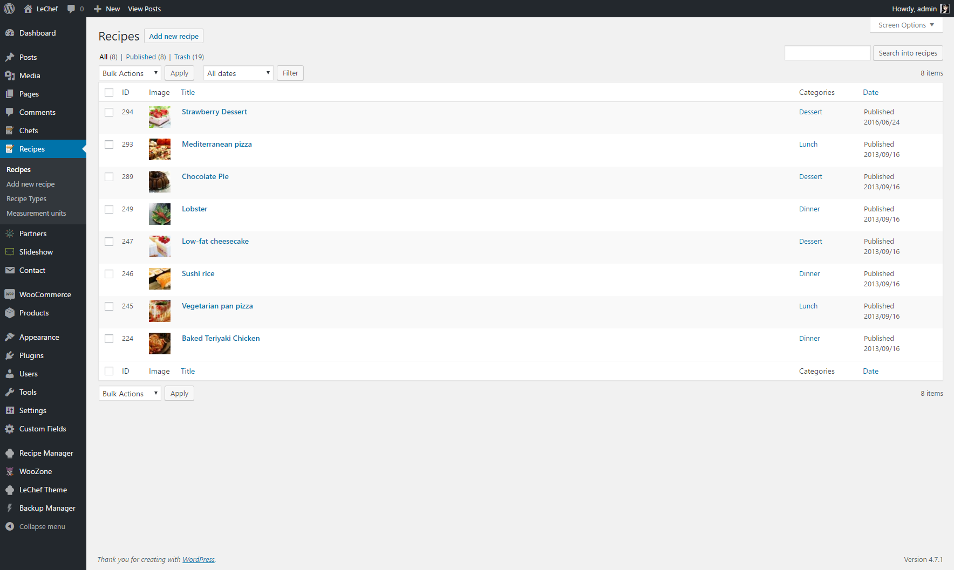Switch to the Trash (19) view
Viewport: 954px width, 570px height.
click(182, 57)
